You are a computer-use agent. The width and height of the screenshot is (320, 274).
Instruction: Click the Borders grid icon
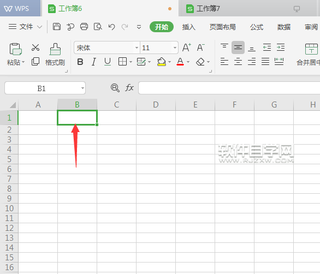coord(122,62)
